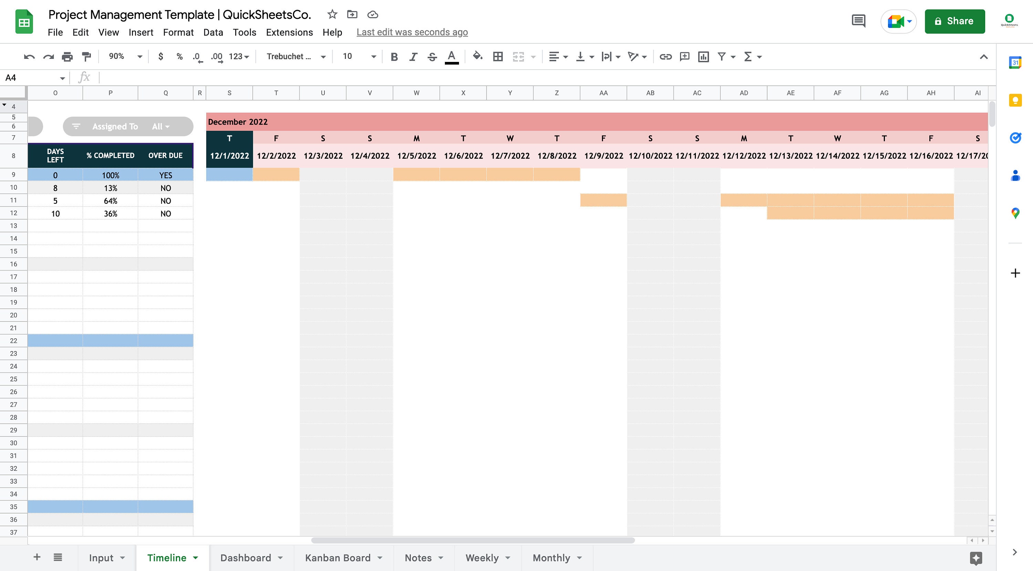The height and width of the screenshot is (571, 1033).
Task: Open the Format menu
Action: (x=178, y=32)
